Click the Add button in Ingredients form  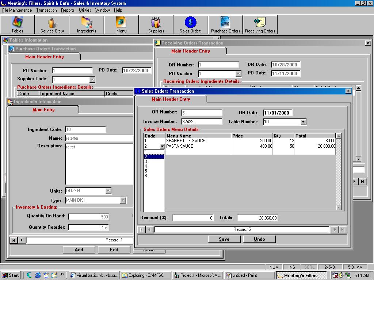point(79,250)
